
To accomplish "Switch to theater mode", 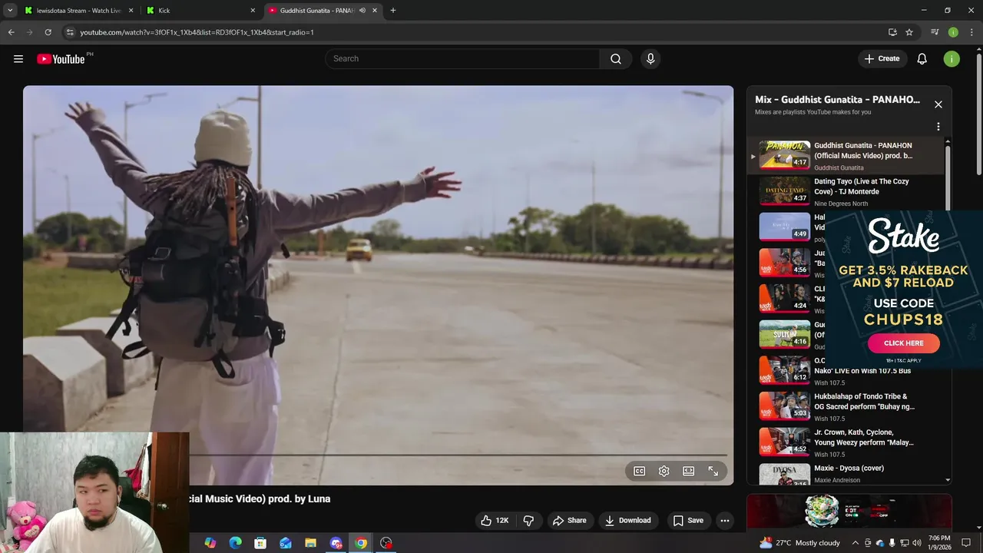I will coord(689,471).
